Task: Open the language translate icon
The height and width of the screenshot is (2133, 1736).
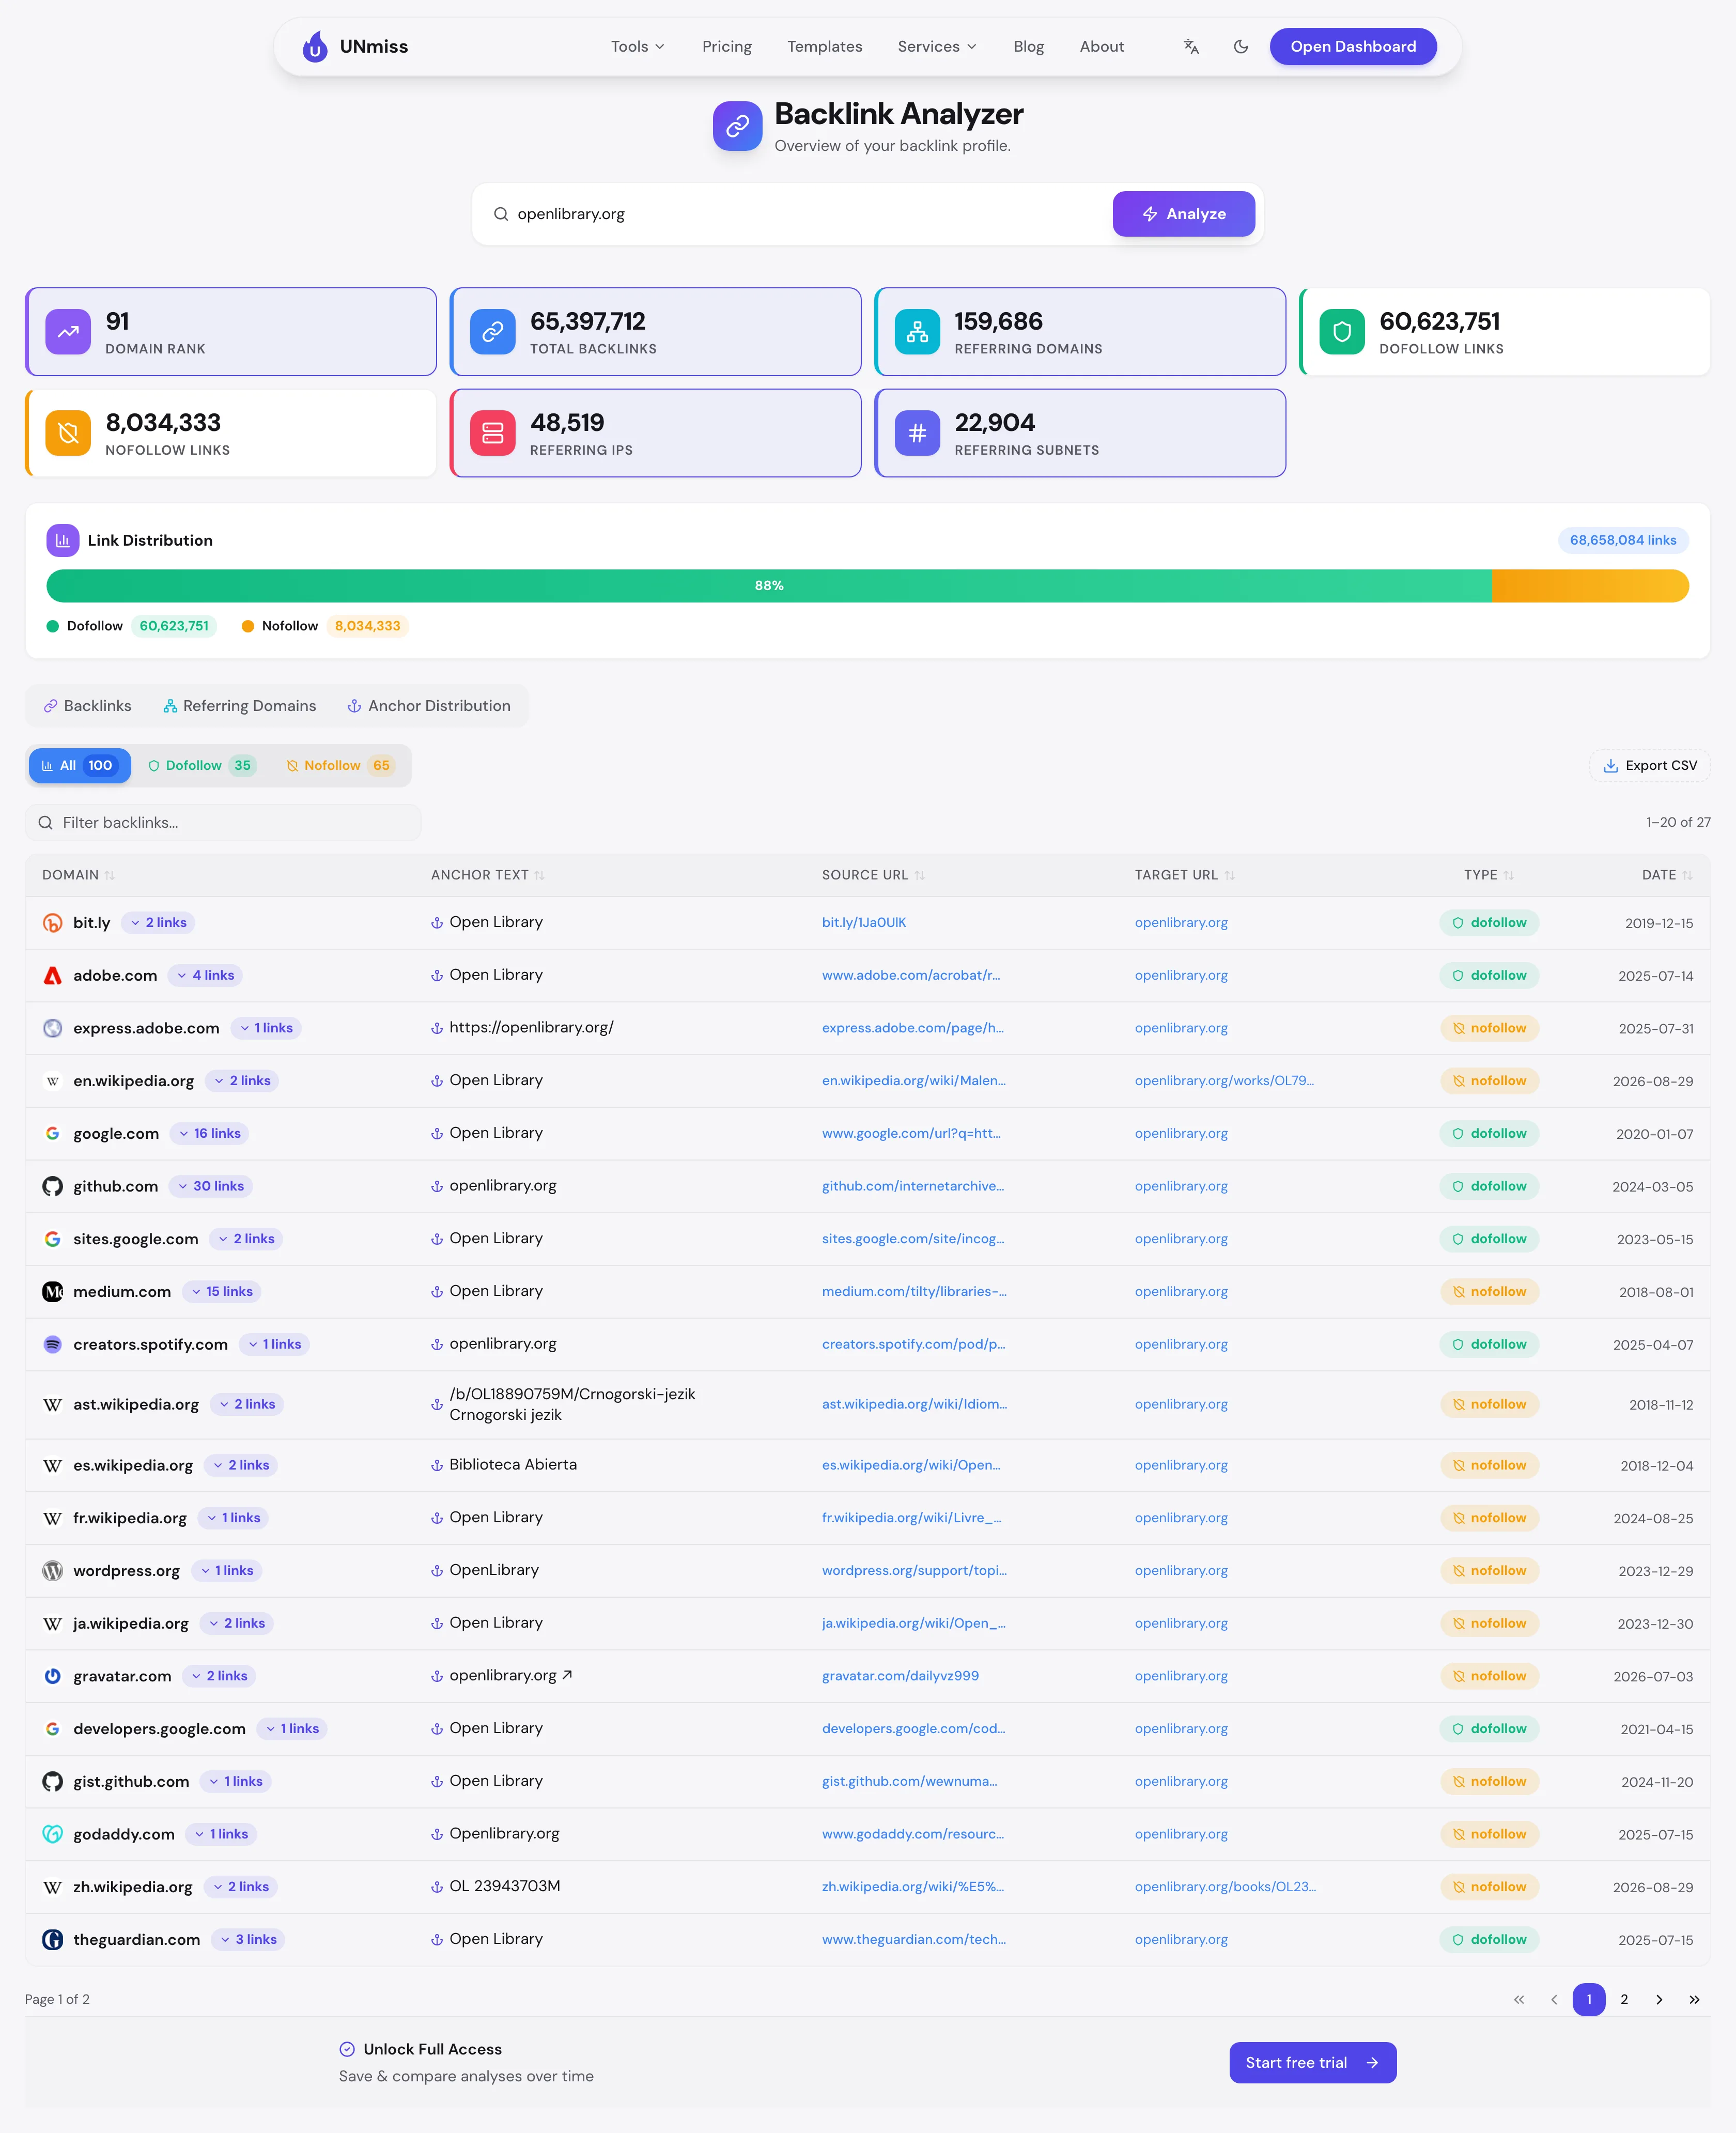Action: (x=1191, y=46)
